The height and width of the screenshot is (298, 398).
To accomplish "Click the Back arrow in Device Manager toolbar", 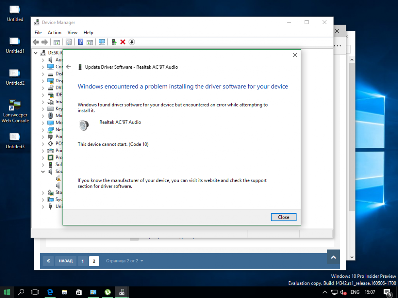I will [x=36, y=42].
